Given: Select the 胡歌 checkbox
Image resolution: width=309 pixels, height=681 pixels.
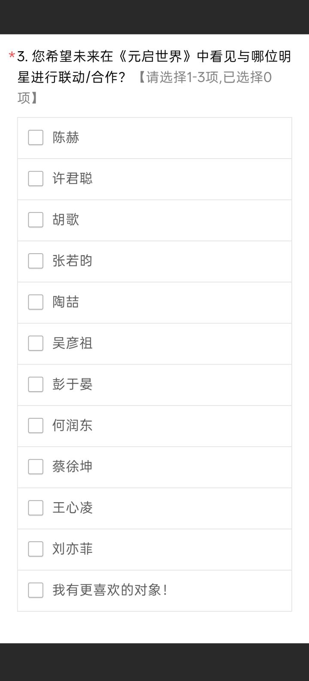Looking at the screenshot, I should tap(36, 220).
